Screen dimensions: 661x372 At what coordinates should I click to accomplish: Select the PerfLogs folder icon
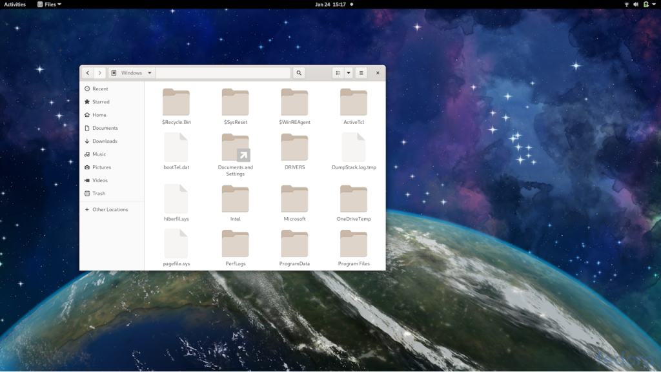(x=235, y=243)
